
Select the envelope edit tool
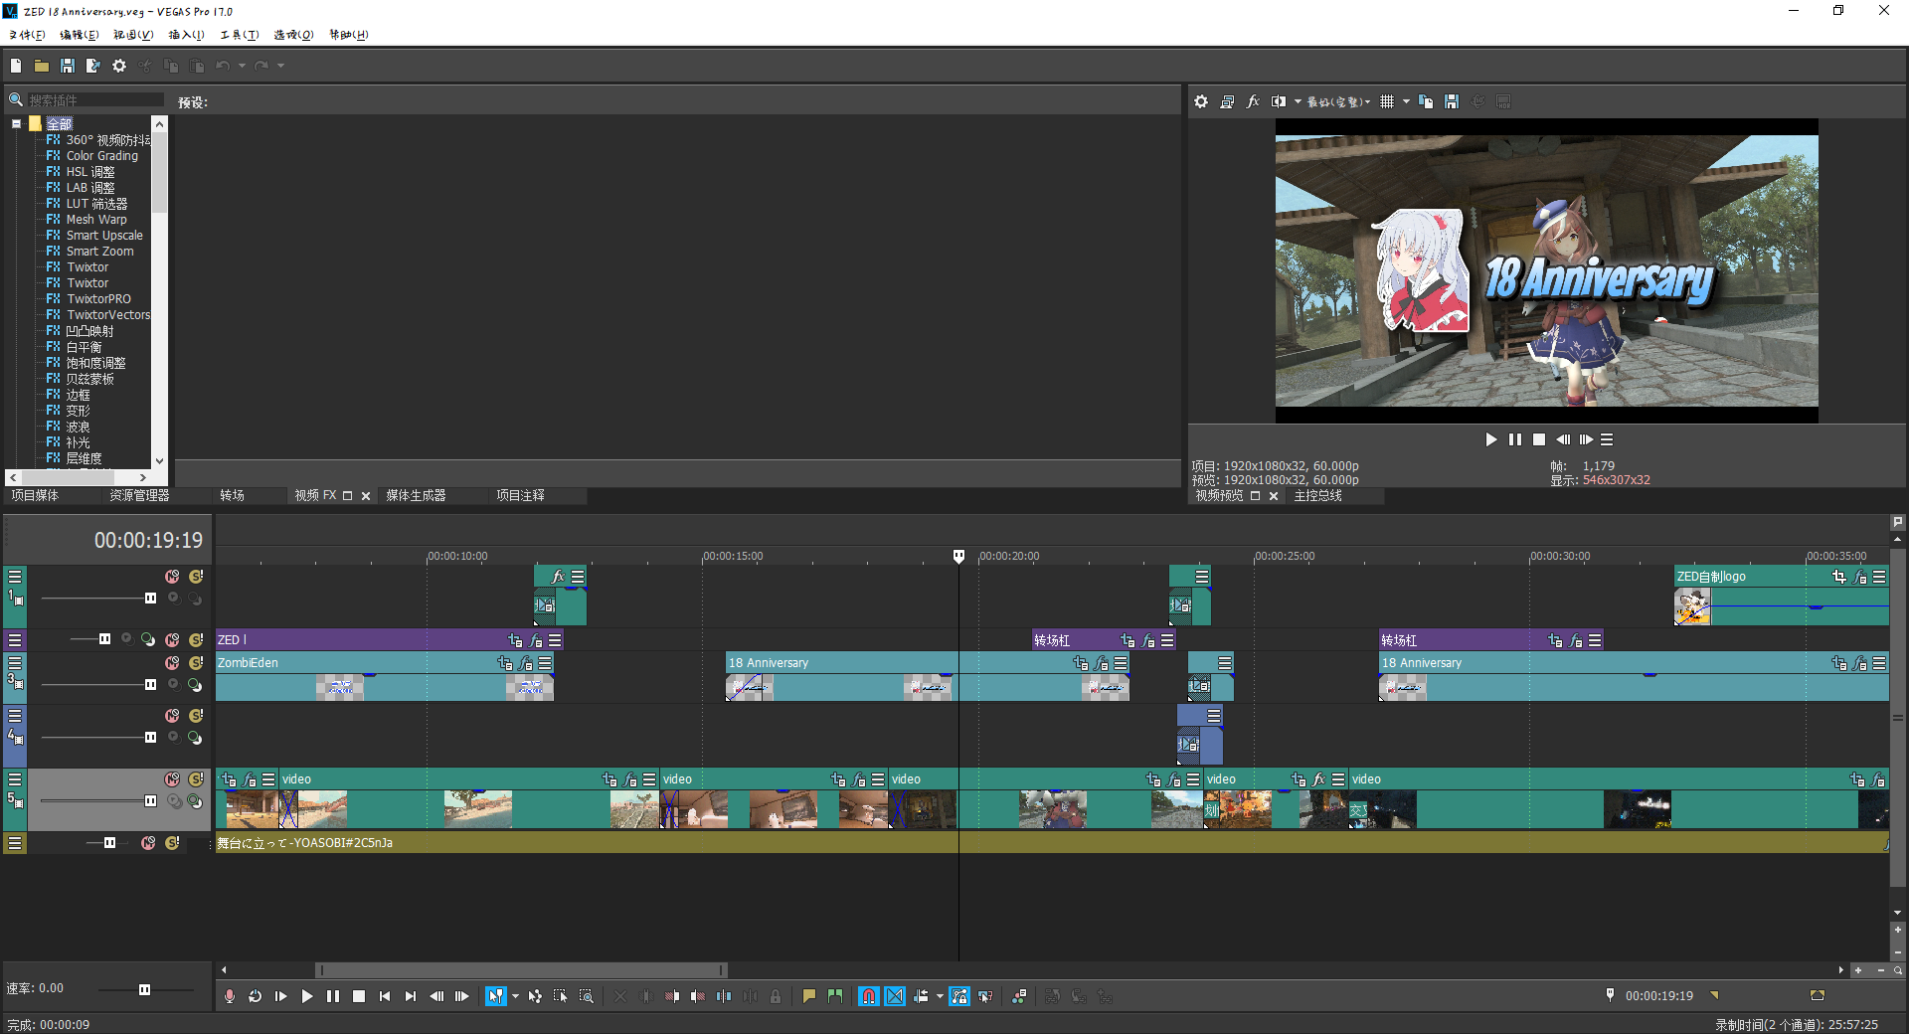tap(535, 996)
